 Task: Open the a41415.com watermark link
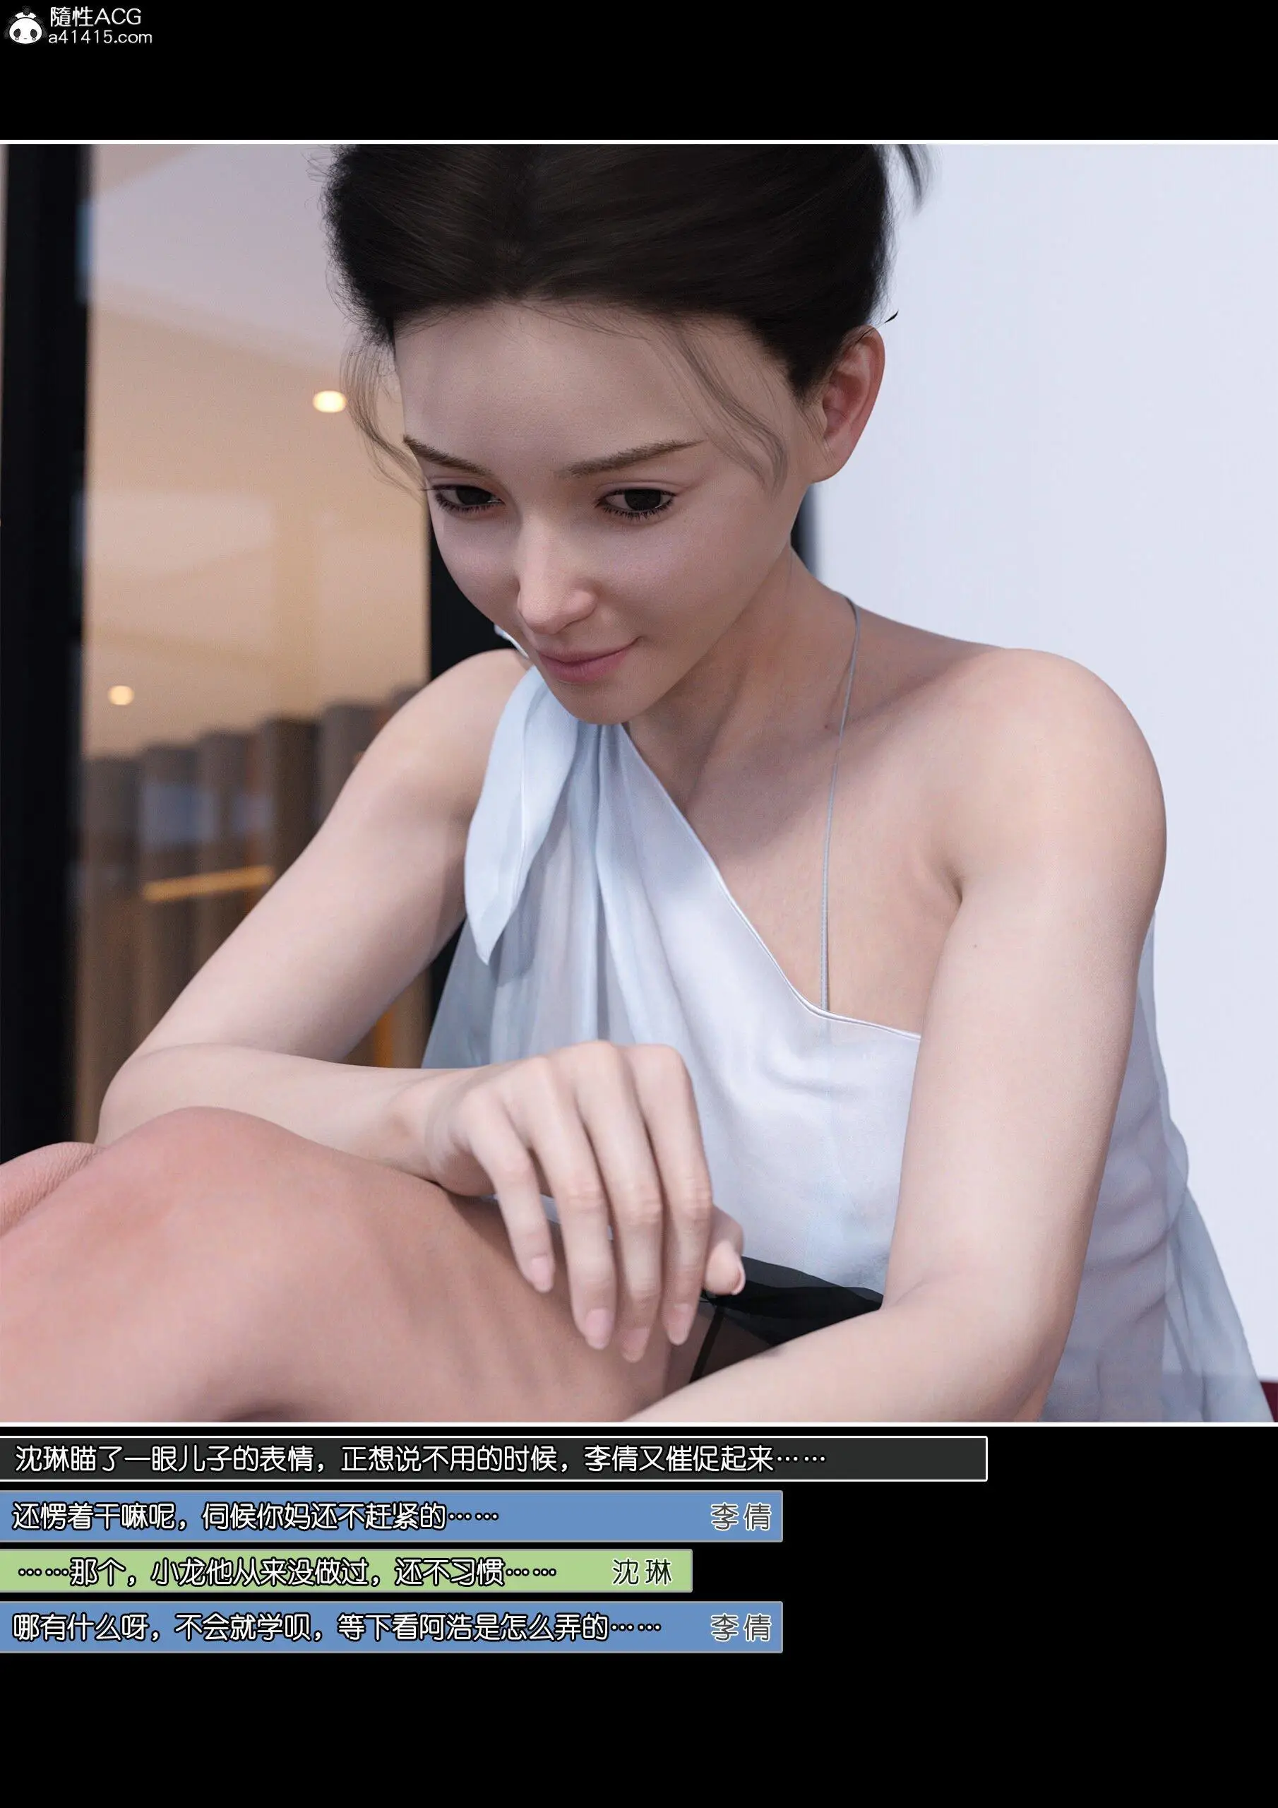click(x=100, y=37)
